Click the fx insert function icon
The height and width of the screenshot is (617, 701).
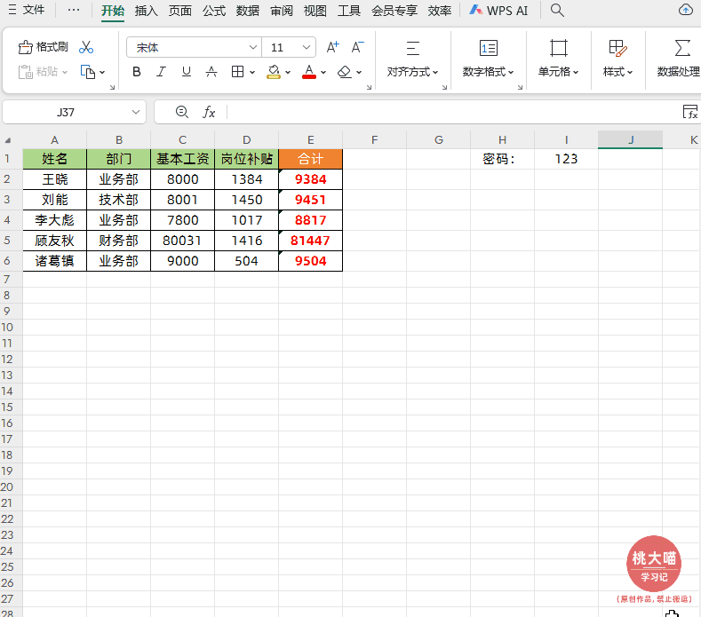(x=209, y=112)
